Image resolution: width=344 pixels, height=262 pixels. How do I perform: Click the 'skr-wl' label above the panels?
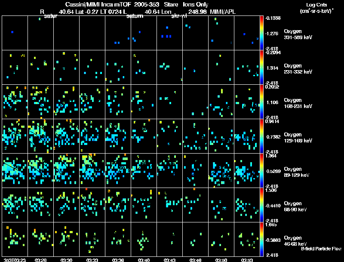coord(179,16)
